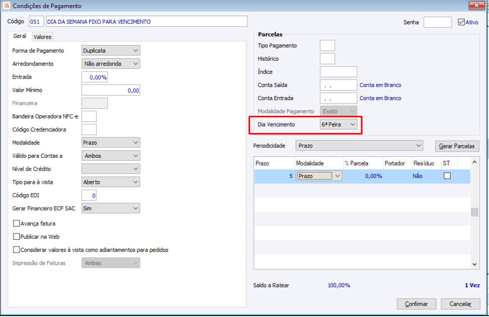Click the Bandeira Operadora NFC-e field
The image size is (489, 317).
pyautogui.click(x=89, y=116)
